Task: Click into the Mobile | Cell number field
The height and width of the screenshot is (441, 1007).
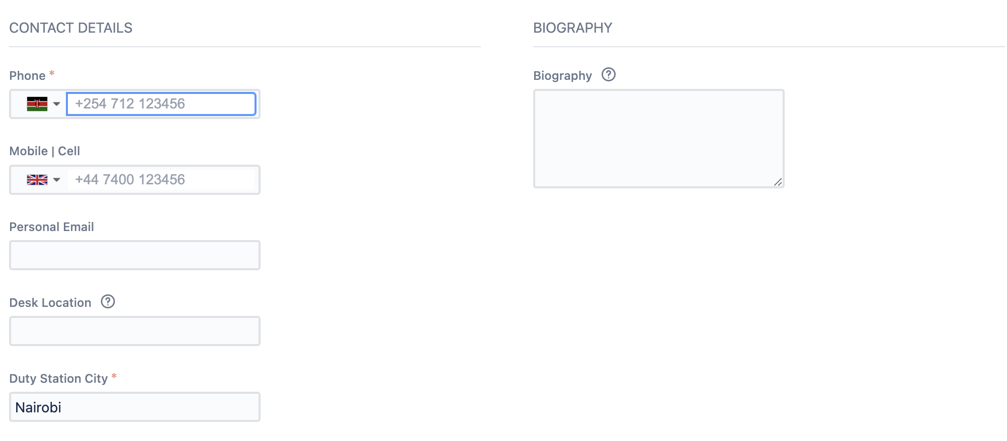Action: [161, 180]
